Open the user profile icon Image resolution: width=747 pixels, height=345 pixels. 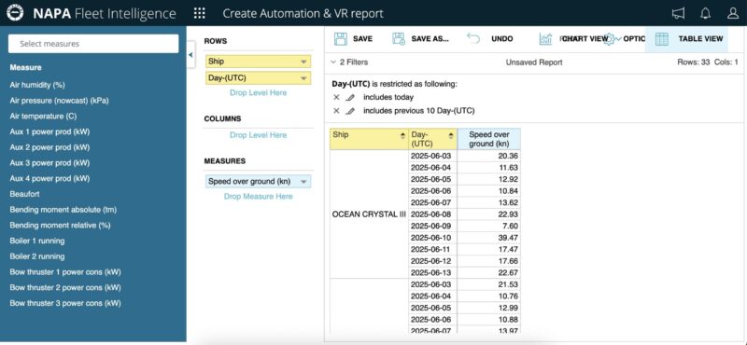[733, 13]
